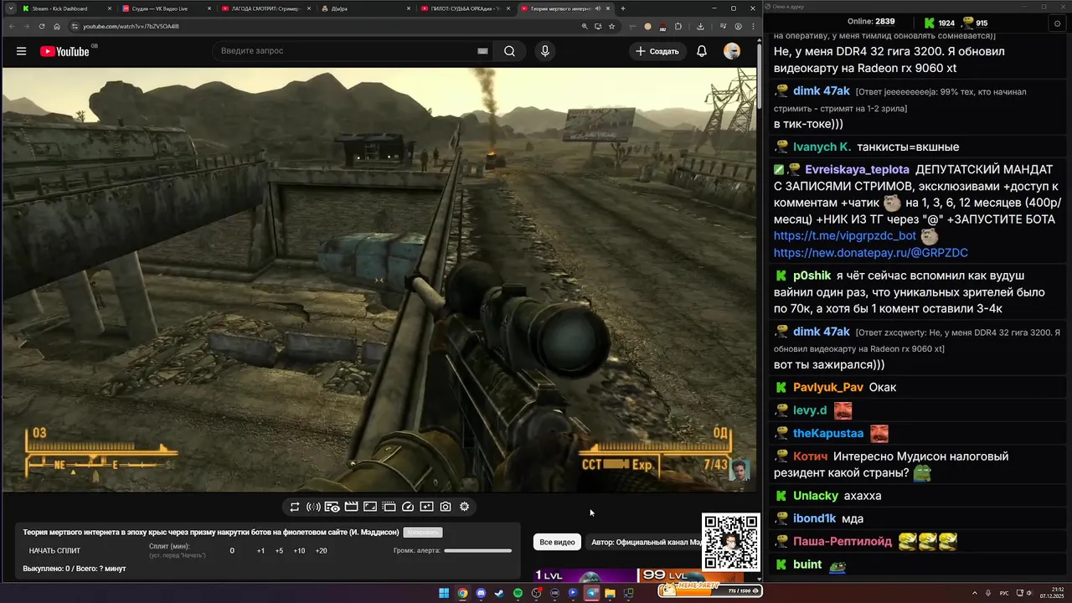Image resolution: width=1072 pixels, height=603 pixels.
Task: Take a screenshot with the camera icon
Action: (446, 507)
